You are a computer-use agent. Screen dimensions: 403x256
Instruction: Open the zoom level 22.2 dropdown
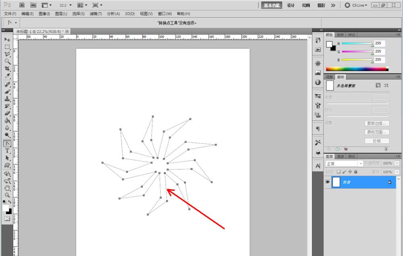point(71,5)
